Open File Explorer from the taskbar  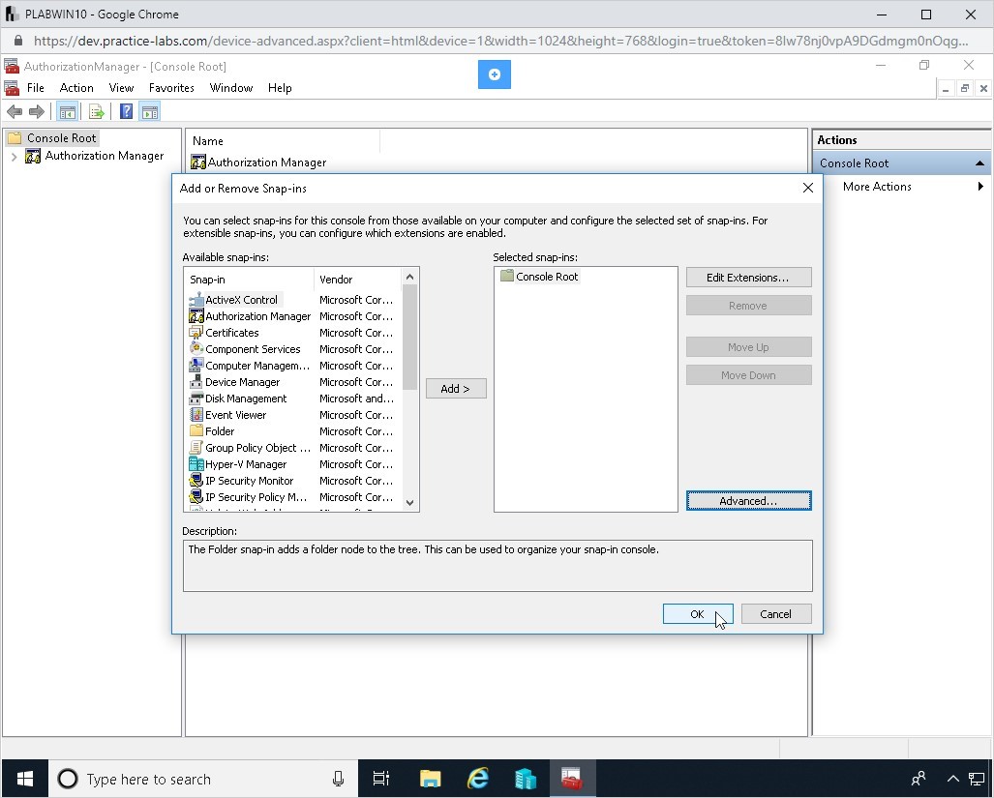(x=430, y=779)
